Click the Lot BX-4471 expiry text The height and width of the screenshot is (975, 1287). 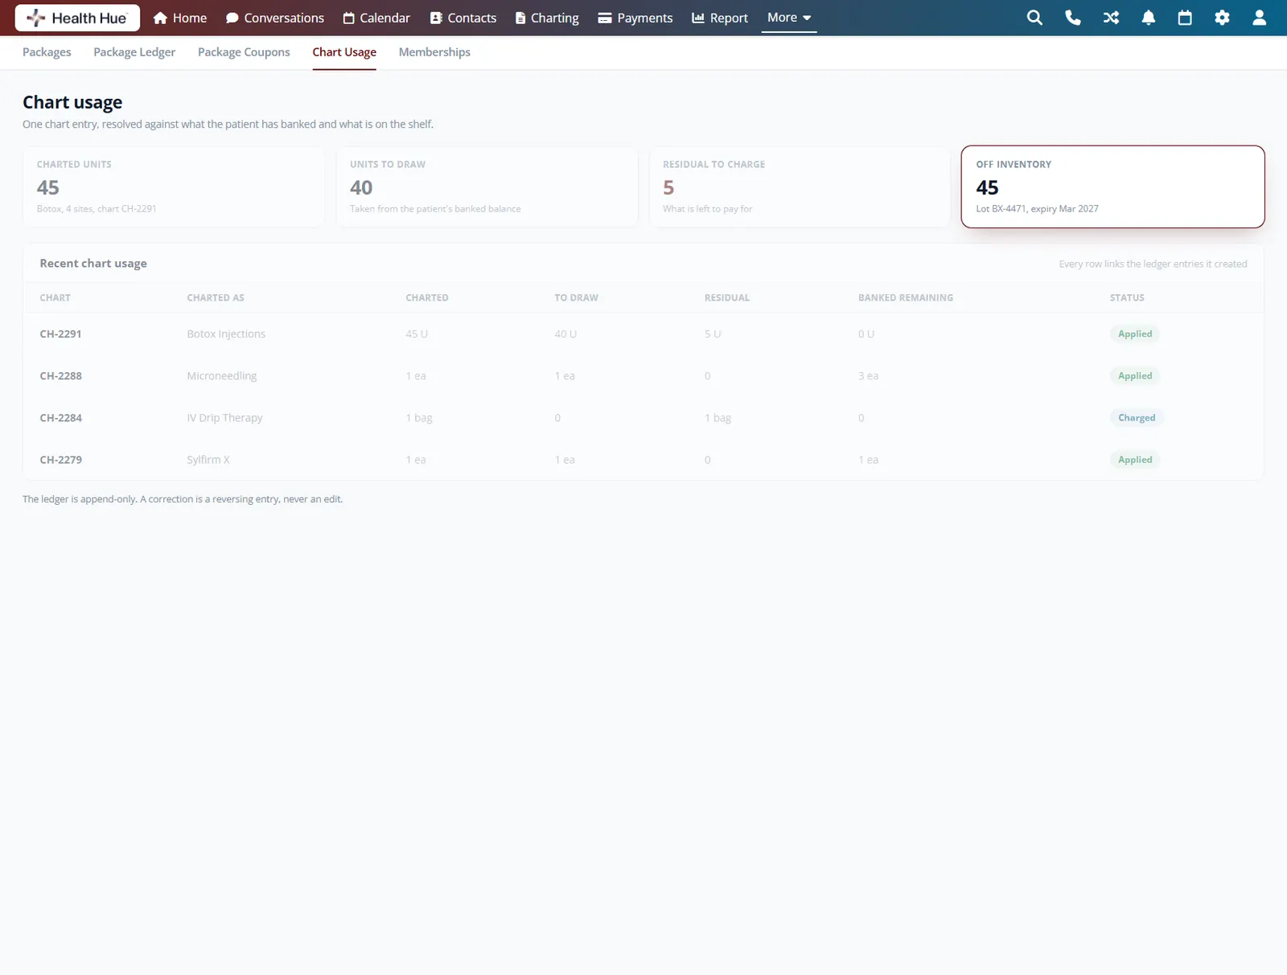pos(1037,208)
